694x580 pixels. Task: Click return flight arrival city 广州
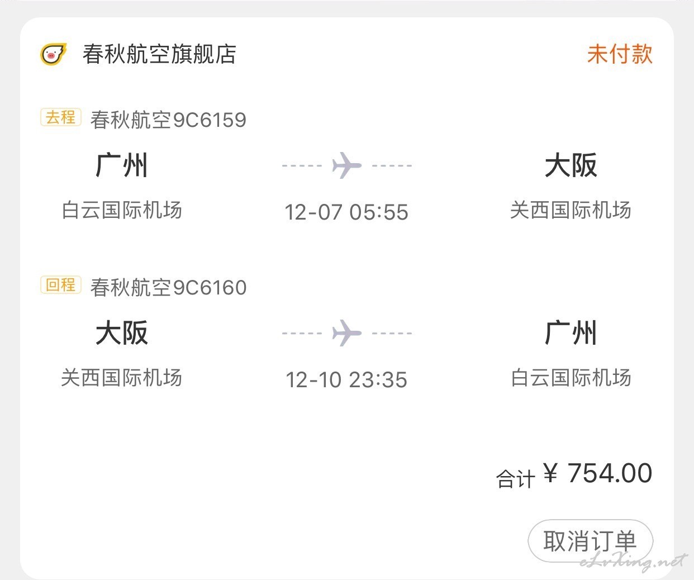click(571, 333)
